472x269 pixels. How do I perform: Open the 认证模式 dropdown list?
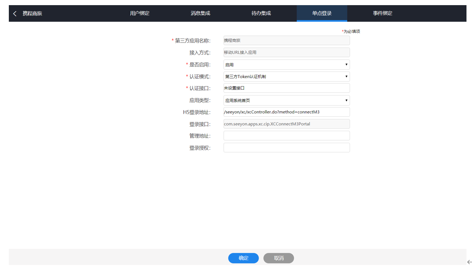[x=286, y=77]
